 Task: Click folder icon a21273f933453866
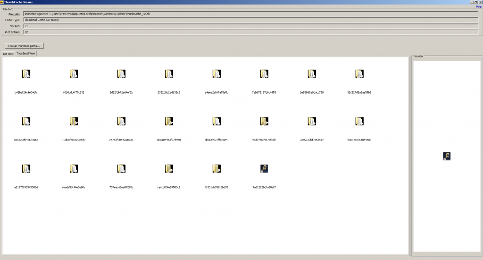pos(26,169)
